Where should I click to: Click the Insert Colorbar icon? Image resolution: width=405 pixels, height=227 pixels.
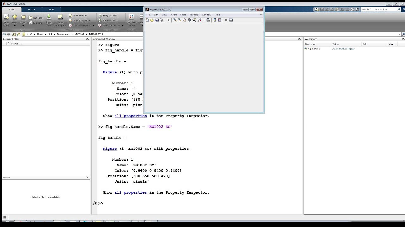point(215,20)
